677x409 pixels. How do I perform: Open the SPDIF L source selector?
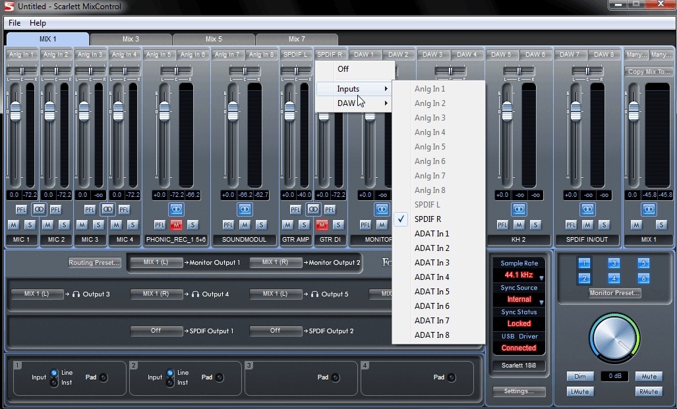(x=295, y=55)
